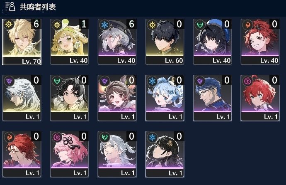The height and width of the screenshot is (185, 286).
Task: Click the sun element icon on the Lv. 60 card
Action: pyautogui.click(x=152, y=25)
